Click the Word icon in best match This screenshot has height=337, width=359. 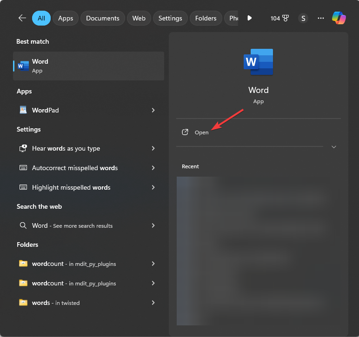(x=23, y=66)
